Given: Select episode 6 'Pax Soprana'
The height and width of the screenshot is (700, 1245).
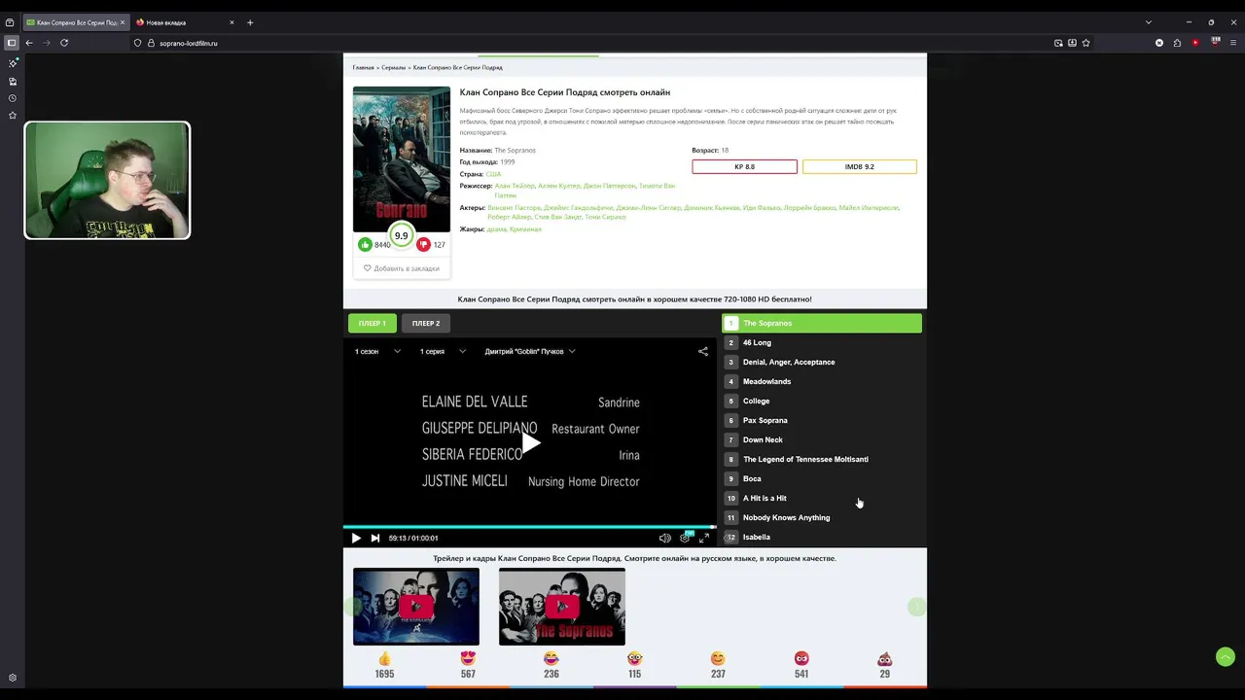Looking at the screenshot, I should (x=822, y=420).
